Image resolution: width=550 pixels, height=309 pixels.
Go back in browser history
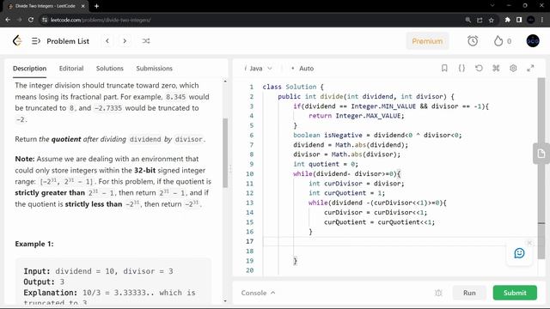(8, 20)
